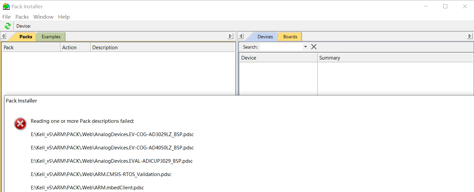
Task: Click the right scroll arrow after Boards tab
Action: [470, 36]
